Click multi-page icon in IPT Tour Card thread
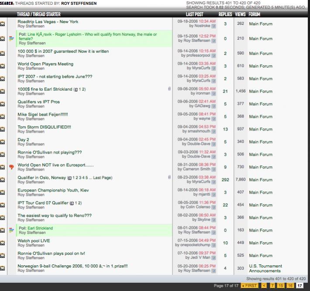The image size is (310, 291). 72,203
